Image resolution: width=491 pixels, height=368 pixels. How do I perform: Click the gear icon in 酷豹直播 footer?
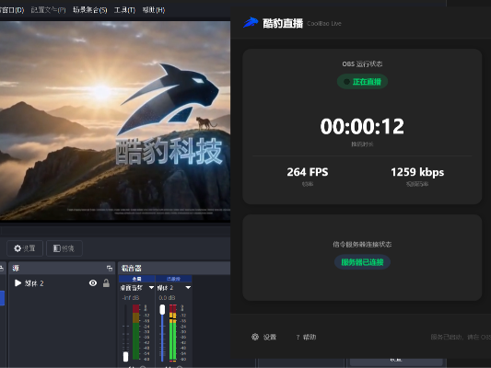tap(255, 337)
